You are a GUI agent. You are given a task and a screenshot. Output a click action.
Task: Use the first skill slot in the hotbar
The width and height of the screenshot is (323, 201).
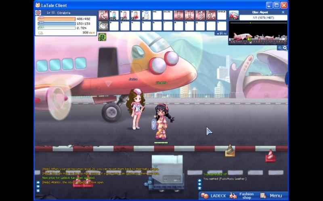103,15
